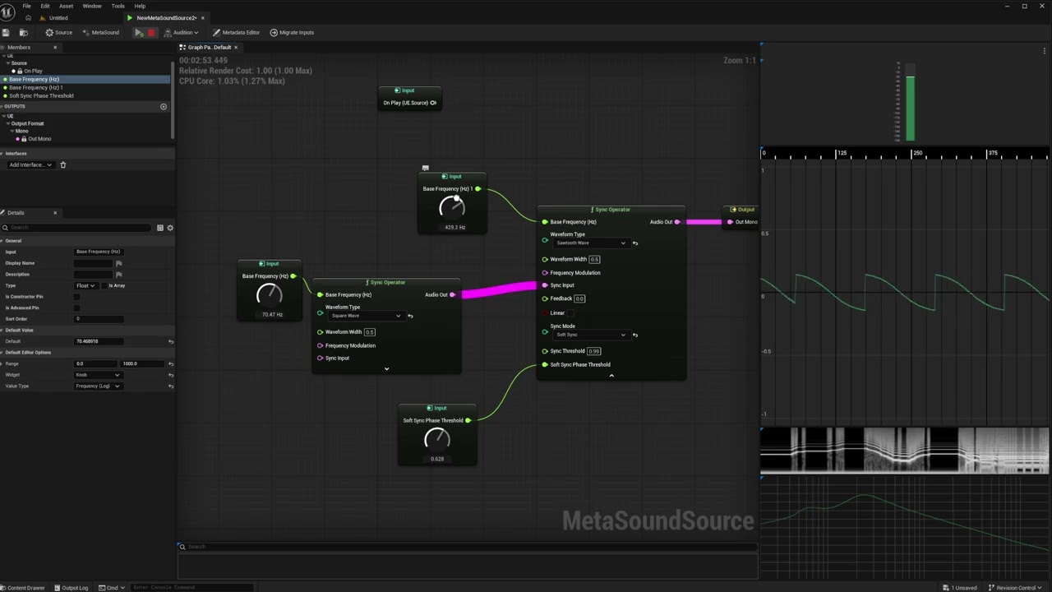Reset Default value to default arrow
Image resolution: width=1052 pixels, height=592 pixels.
coord(171,341)
